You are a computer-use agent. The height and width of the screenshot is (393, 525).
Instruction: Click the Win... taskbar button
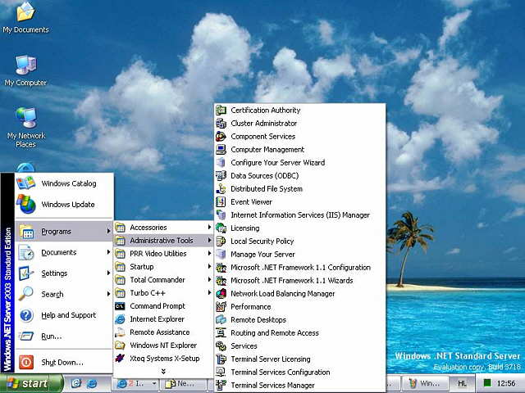tap(424, 383)
